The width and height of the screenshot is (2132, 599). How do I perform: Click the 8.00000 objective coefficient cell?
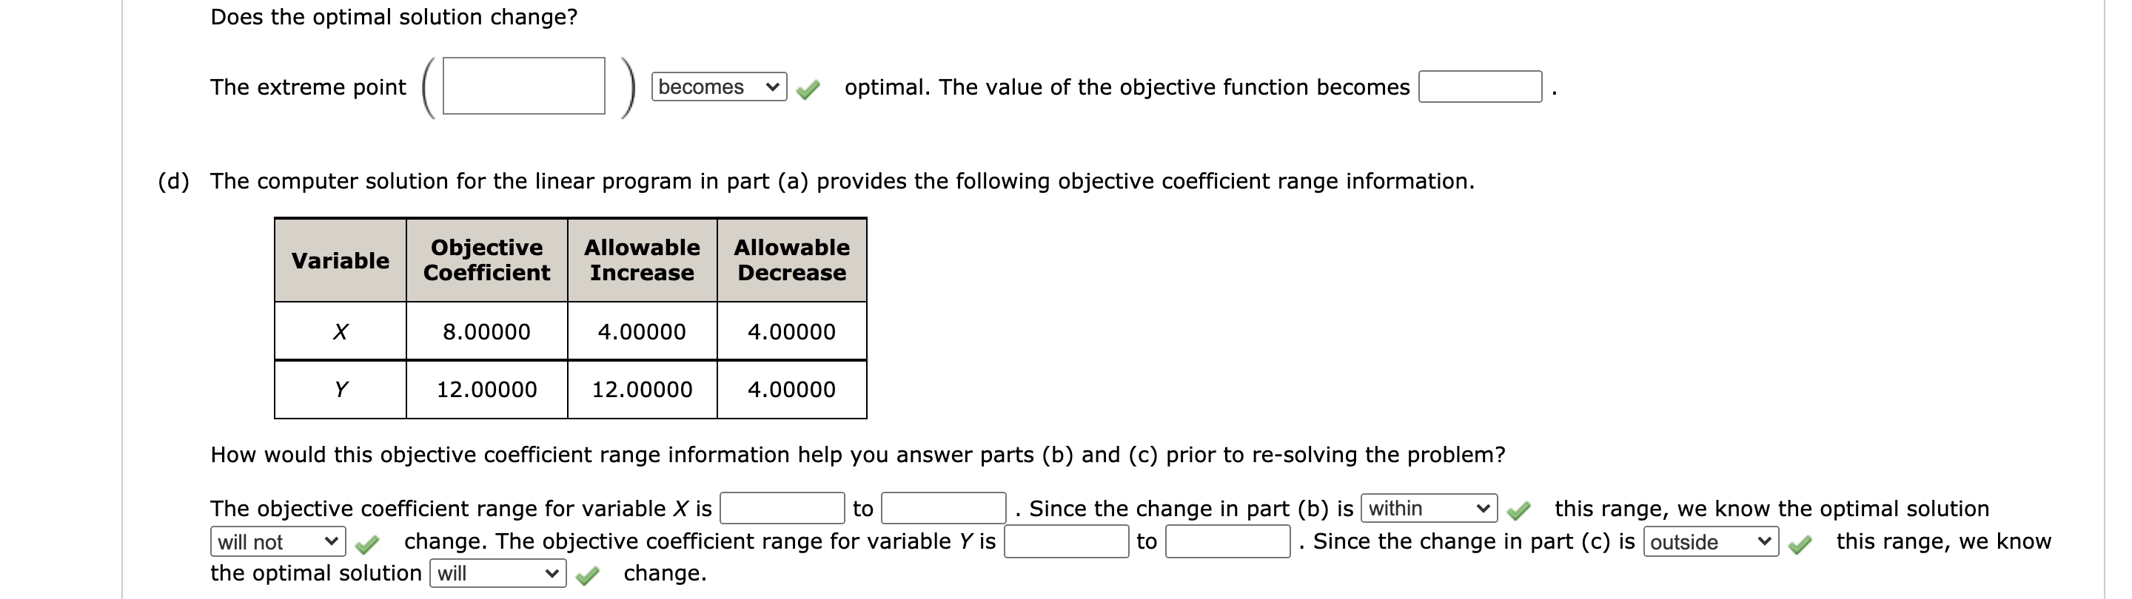(x=486, y=332)
